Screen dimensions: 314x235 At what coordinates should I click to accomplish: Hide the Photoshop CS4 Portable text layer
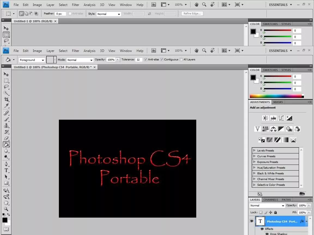(252, 221)
